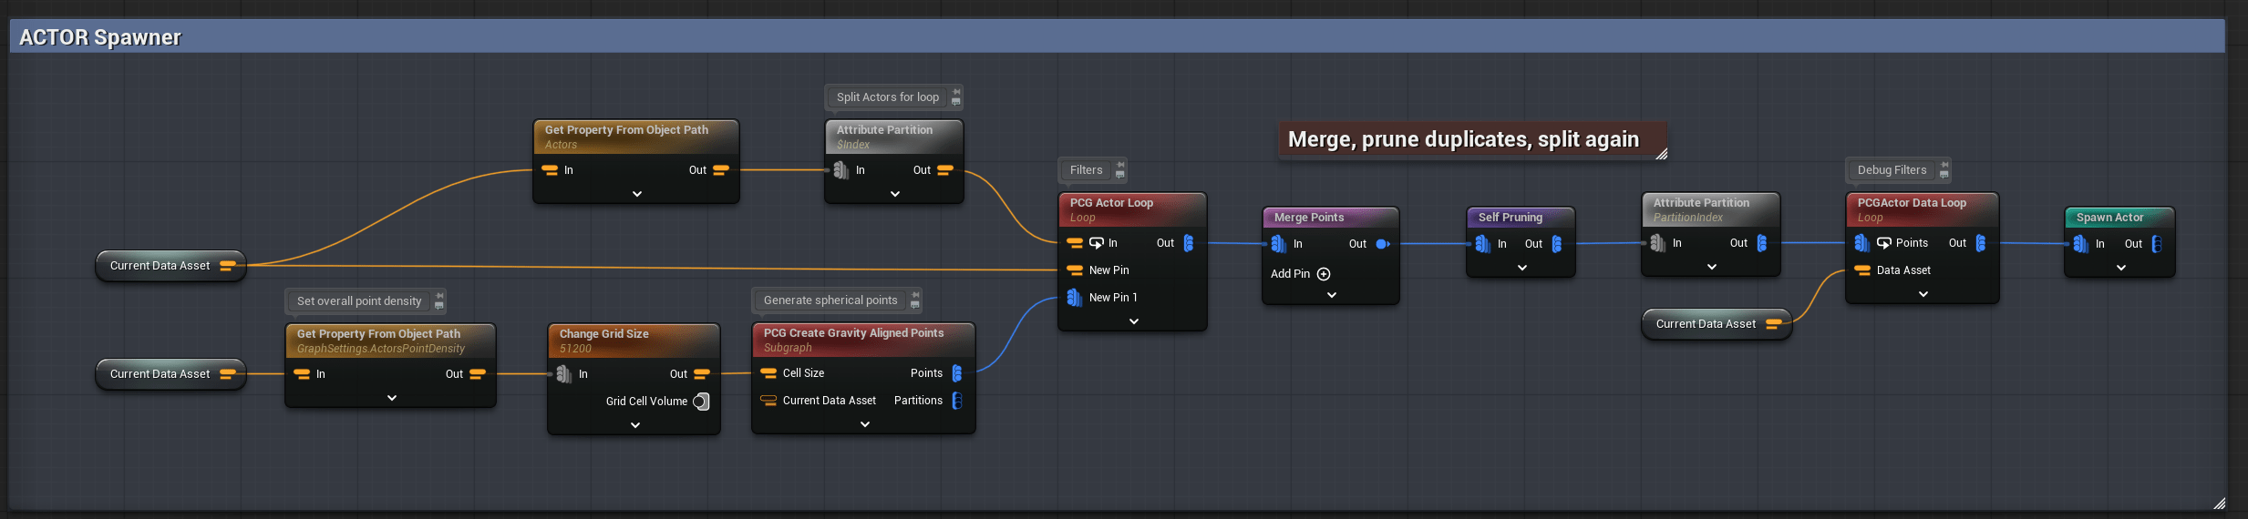Select the 'Merge, prune duplicates, split again' comment
2248x519 pixels.
point(1462,139)
